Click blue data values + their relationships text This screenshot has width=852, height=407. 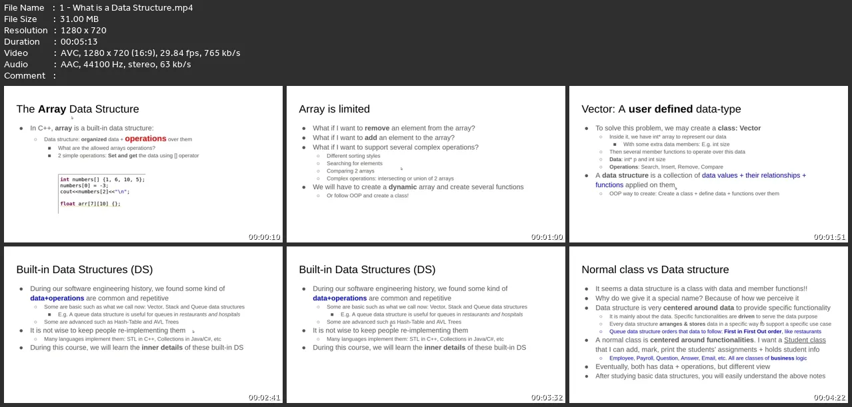pyautogui.click(x=754, y=176)
